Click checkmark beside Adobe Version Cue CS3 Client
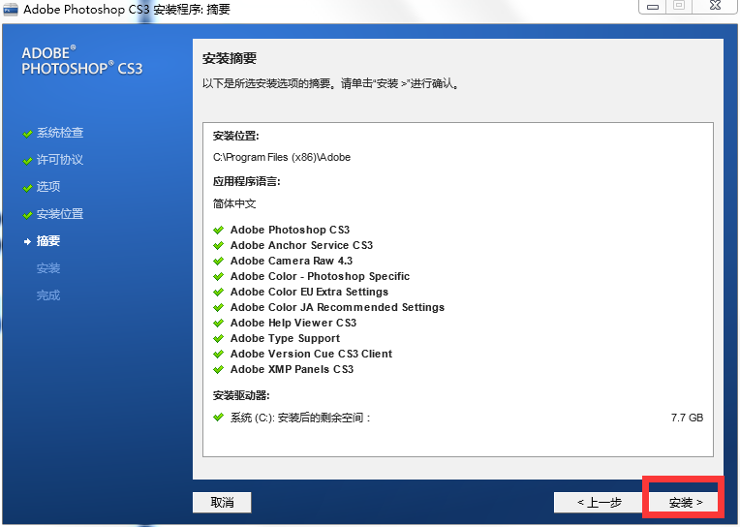Viewport: 740px width, 527px height. tap(218, 355)
